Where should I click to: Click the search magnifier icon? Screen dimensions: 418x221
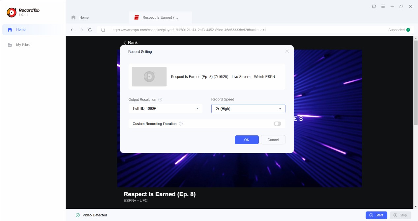[x=103, y=30]
